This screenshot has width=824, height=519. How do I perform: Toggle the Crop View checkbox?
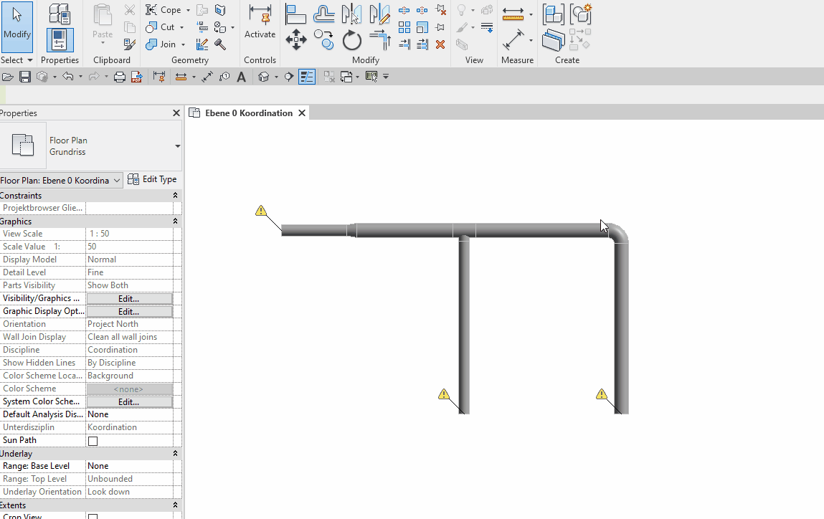point(92,515)
